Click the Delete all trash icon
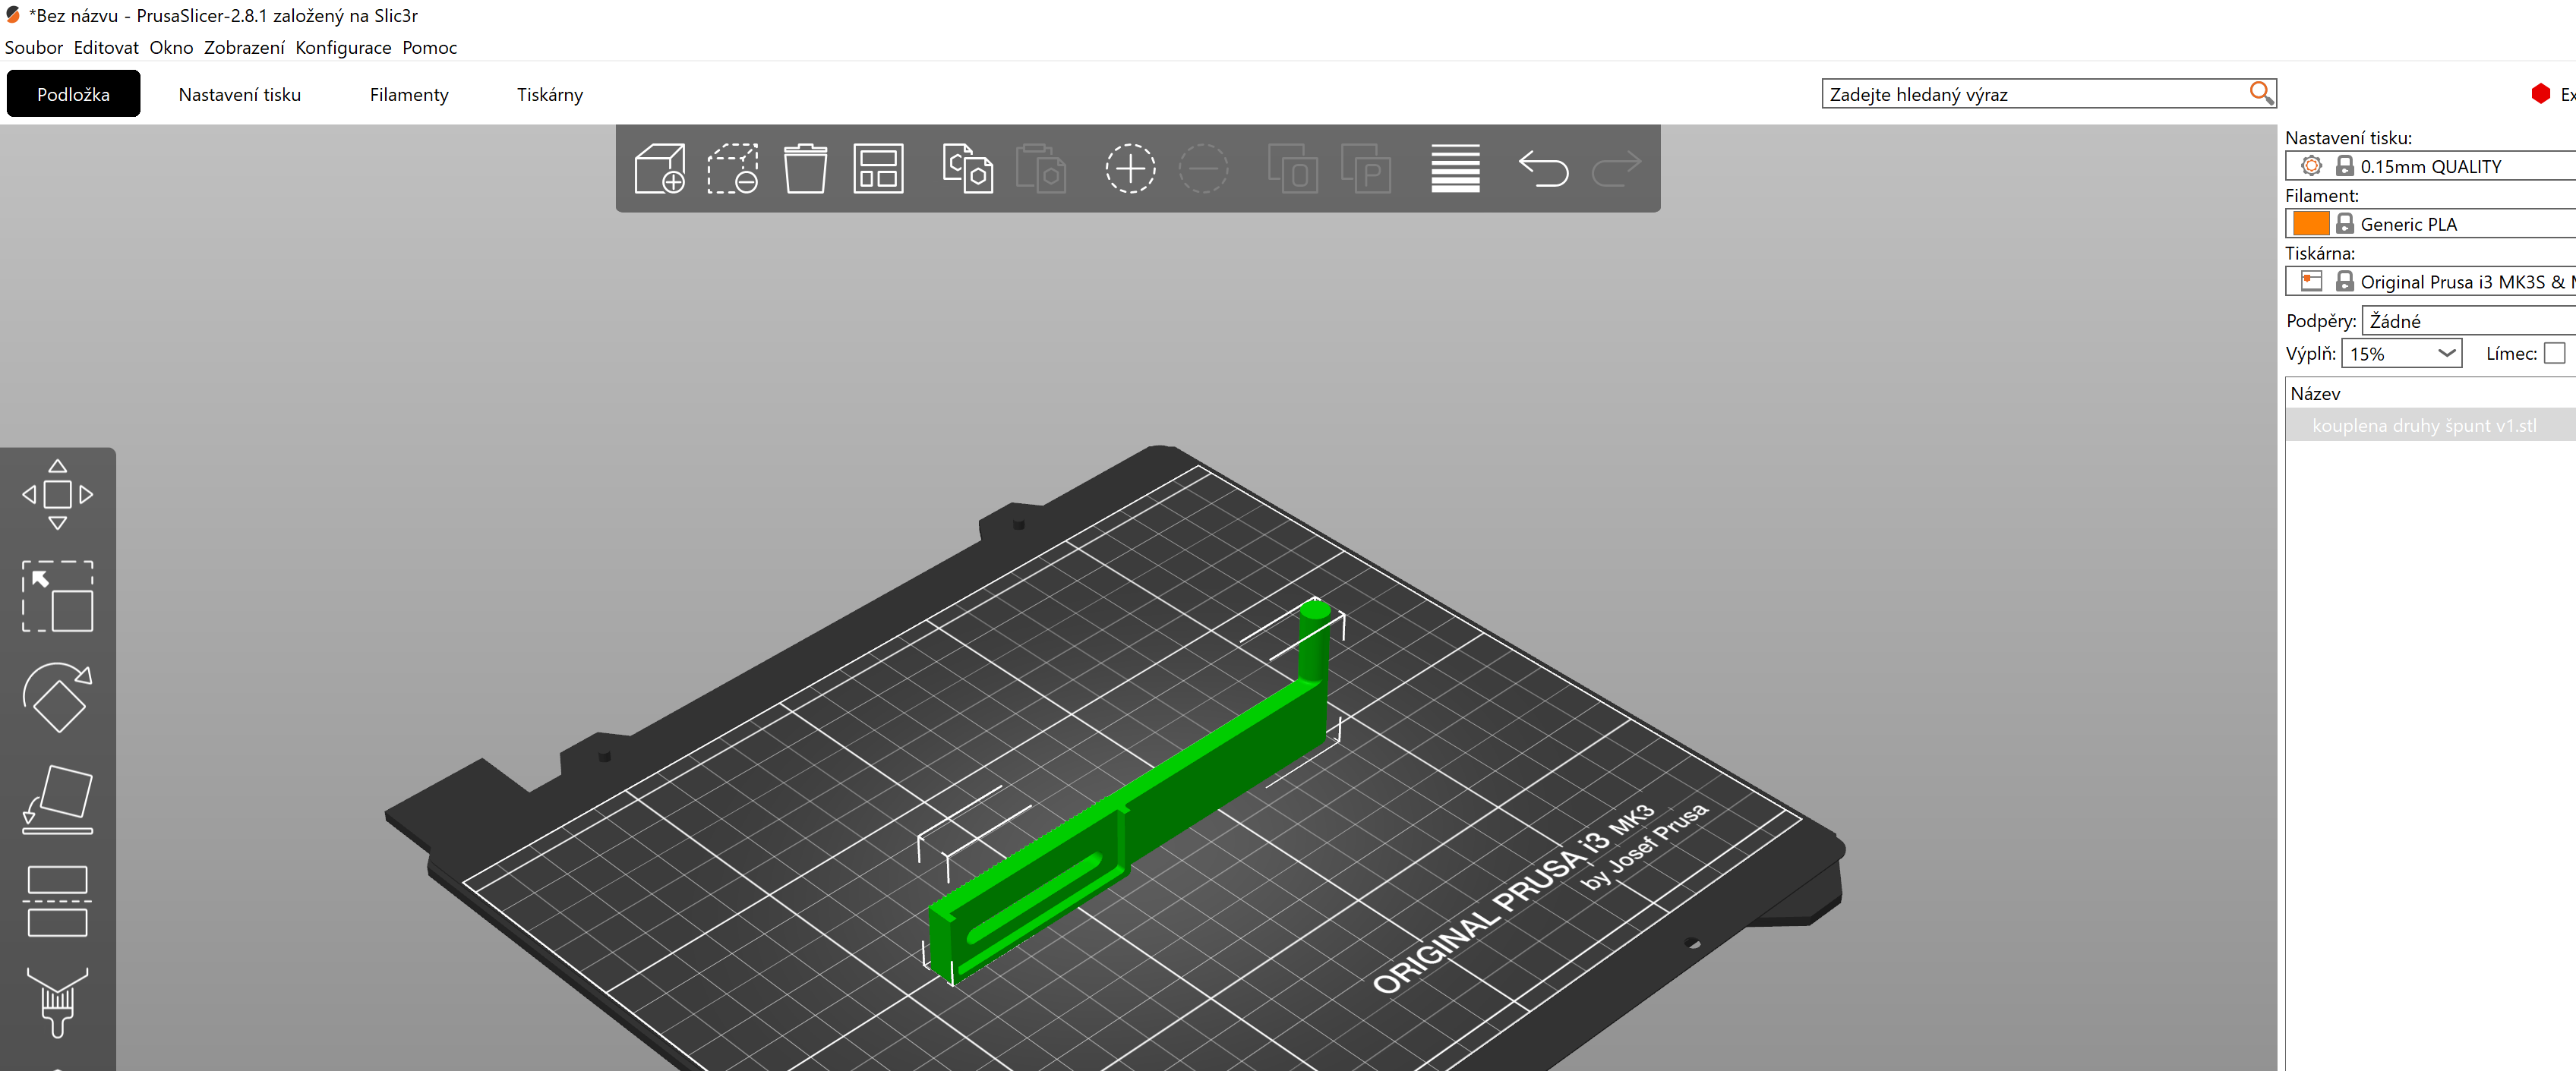The width and height of the screenshot is (2576, 1071). (x=805, y=168)
